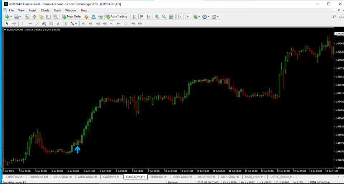Expand the Templates dropdown arrow
Screen dimensions: 344x184
pos(218,17)
